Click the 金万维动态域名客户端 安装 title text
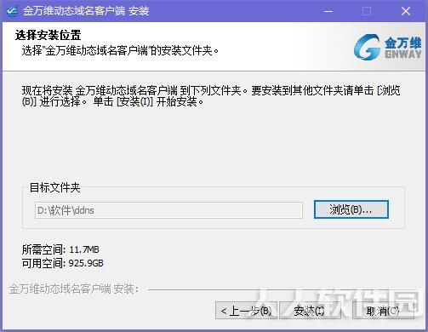 [x=86, y=11]
